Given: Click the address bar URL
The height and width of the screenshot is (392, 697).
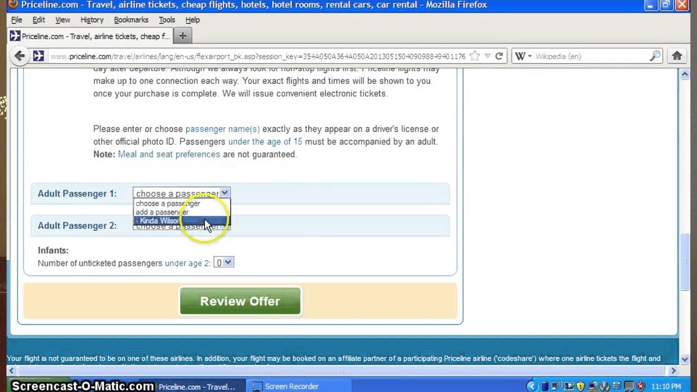Looking at the screenshot, I should pos(258,56).
